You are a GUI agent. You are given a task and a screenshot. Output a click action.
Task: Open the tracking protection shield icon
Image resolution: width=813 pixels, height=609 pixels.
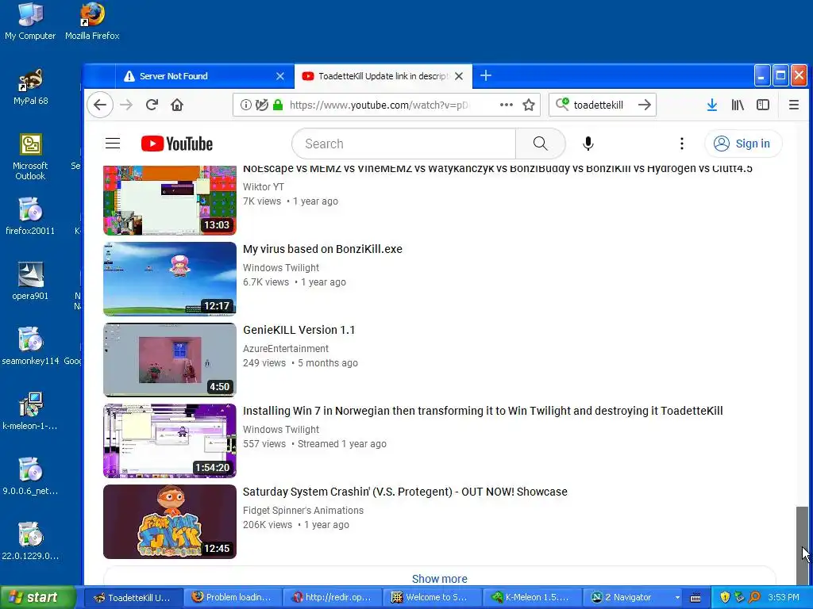[262, 105]
